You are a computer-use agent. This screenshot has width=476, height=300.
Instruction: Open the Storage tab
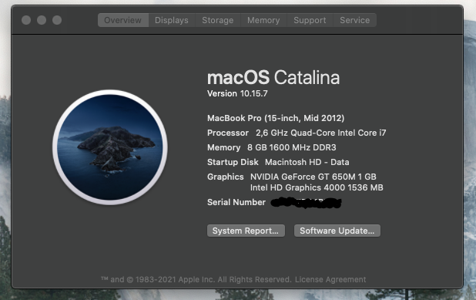[218, 20]
